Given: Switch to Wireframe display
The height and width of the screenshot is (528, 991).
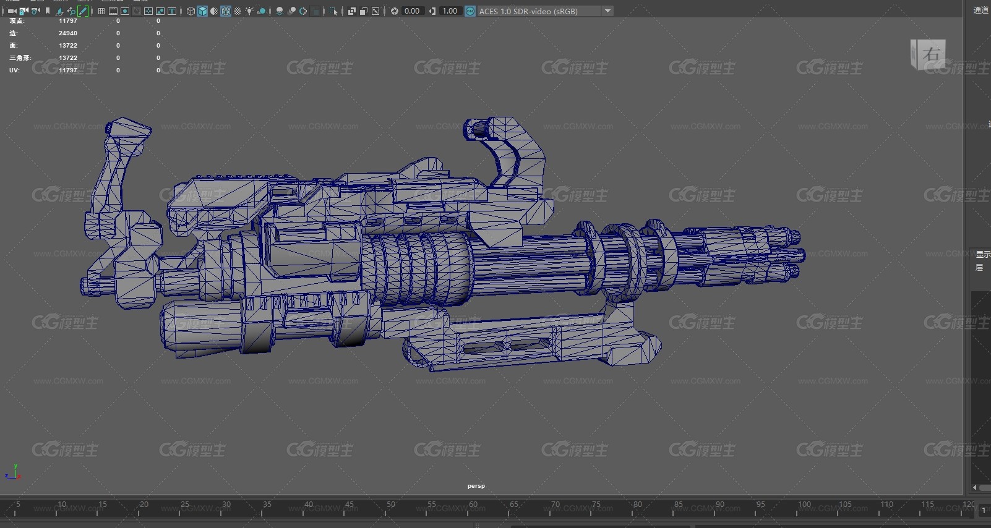Looking at the screenshot, I should click(x=191, y=11).
